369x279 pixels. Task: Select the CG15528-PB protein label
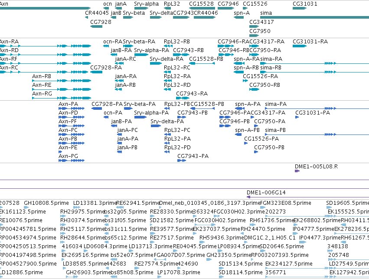click(x=207, y=104)
